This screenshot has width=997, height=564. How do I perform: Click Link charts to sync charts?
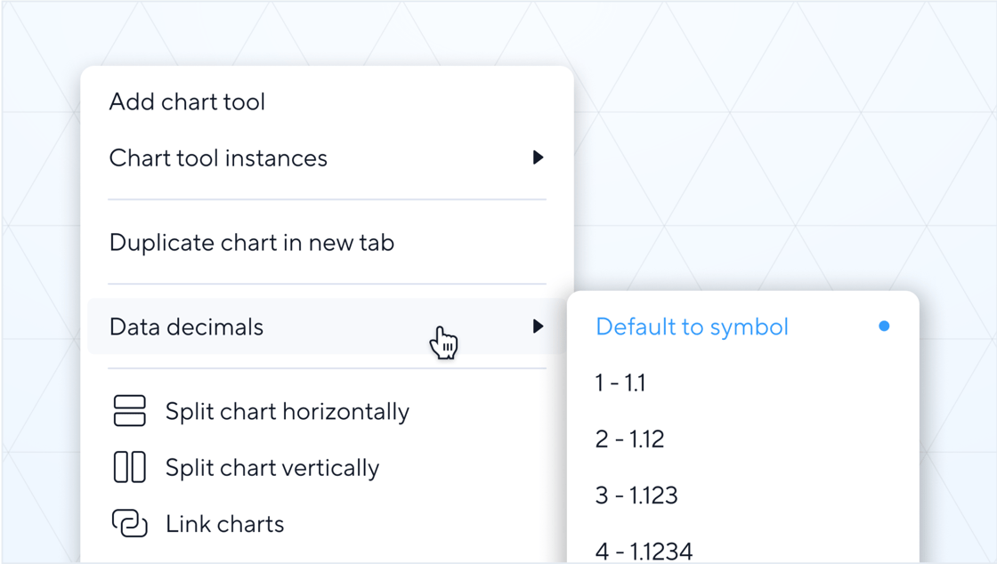tap(224, 524)
